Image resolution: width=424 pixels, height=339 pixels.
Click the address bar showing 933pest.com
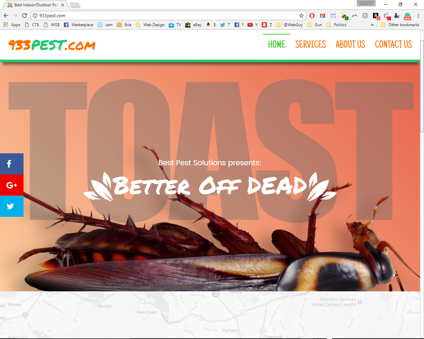click(x=168, y=16)
